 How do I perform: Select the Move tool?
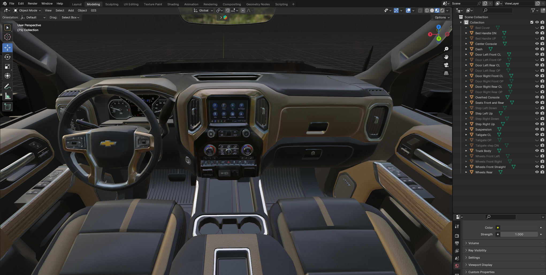7,48
